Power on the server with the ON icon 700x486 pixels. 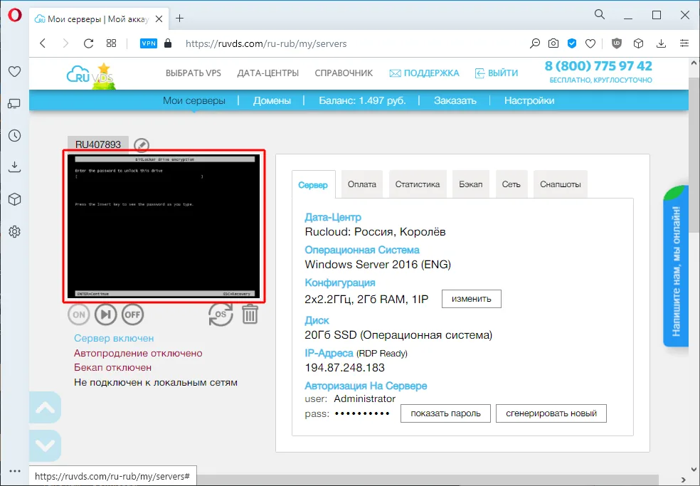78,315
